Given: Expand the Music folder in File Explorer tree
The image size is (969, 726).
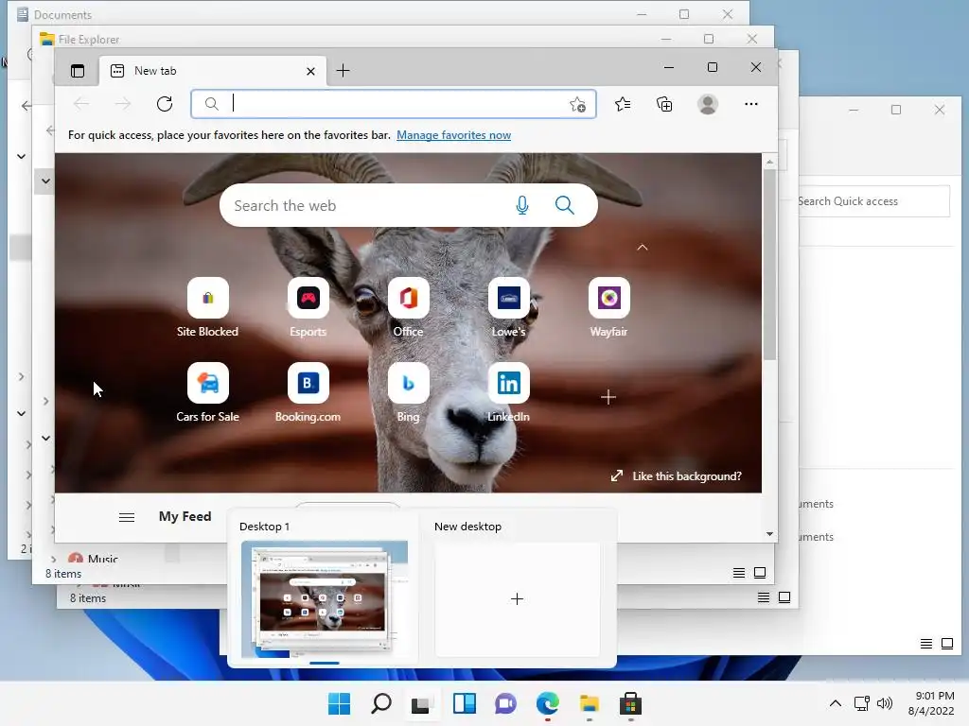Looking at the screenshot, I should (53, 560).
